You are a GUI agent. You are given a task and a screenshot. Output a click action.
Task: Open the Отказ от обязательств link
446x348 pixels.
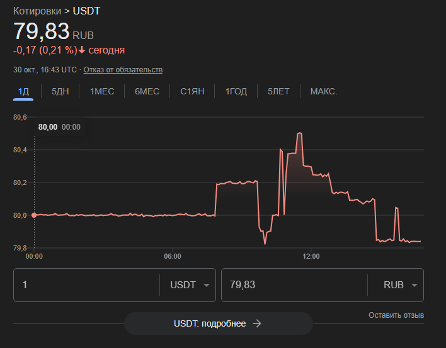[123, 69]
